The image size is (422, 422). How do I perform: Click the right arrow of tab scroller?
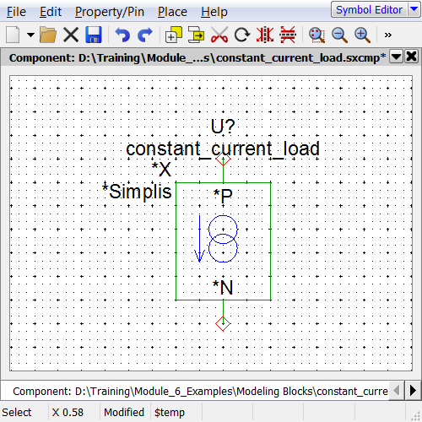[413, 391]
